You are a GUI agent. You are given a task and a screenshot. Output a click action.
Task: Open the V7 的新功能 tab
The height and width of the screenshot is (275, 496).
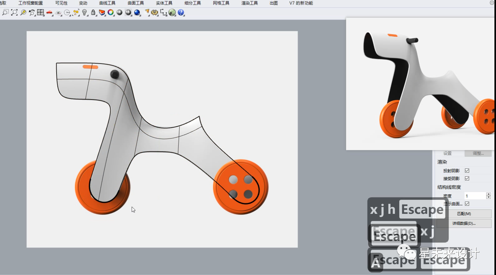point(301,3)
